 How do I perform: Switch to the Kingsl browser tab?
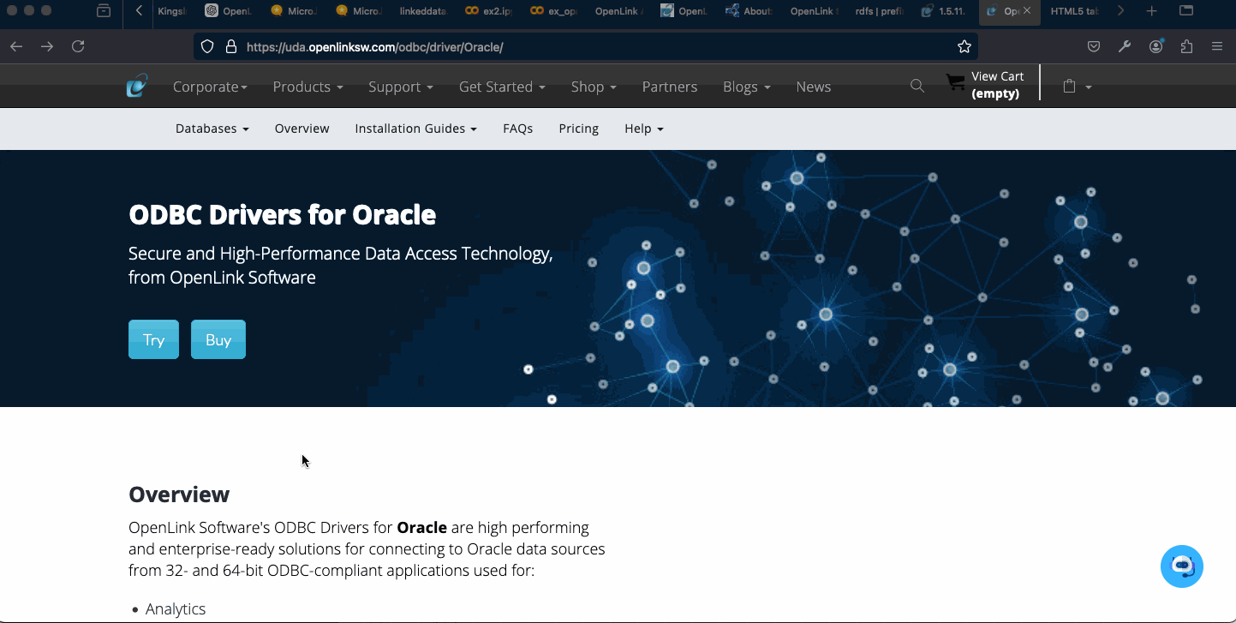(171, 11)
